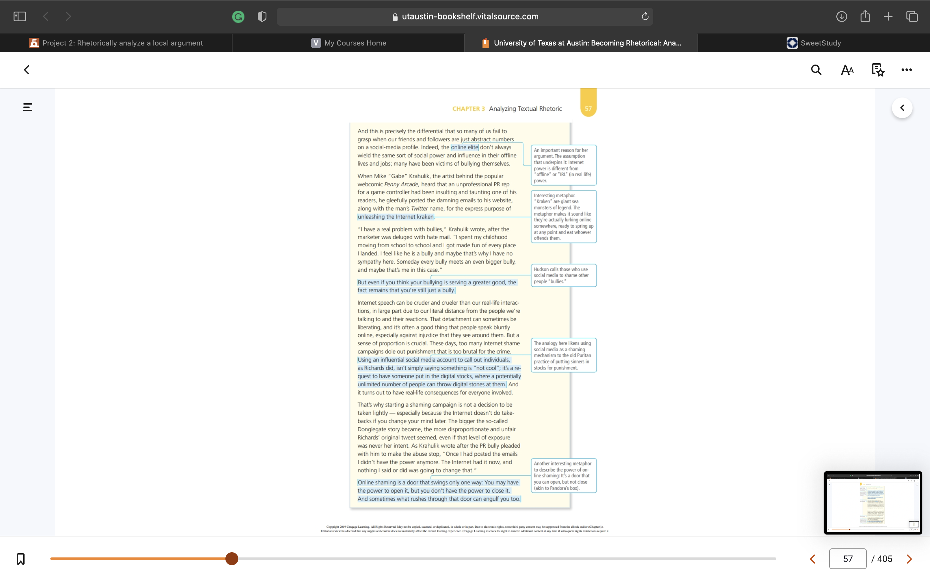Click the header text "CHAPTER 3"
This screenshot has height=581, width=930.
point(469,109)
